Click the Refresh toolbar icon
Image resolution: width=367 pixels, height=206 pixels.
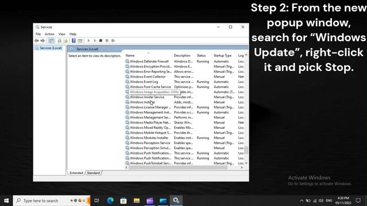coord(60,41)
